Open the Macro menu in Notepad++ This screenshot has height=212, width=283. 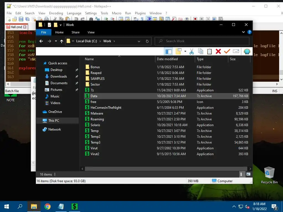[x=116, y=13]
